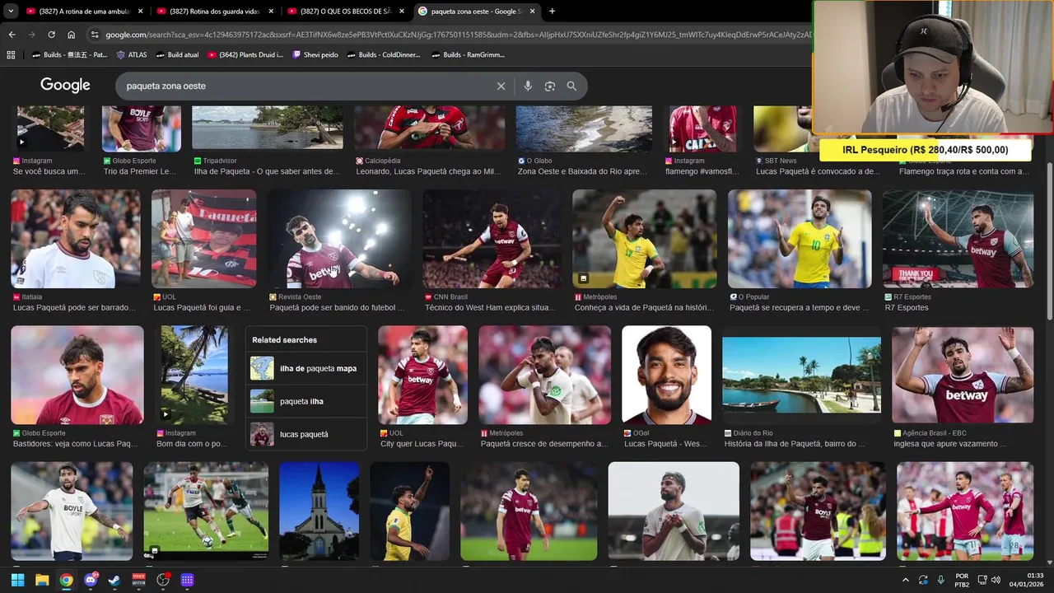This screenshot has height=593, width=1054.
Task: Open File Explorer from the taskbar
Action: coord(42,580)
